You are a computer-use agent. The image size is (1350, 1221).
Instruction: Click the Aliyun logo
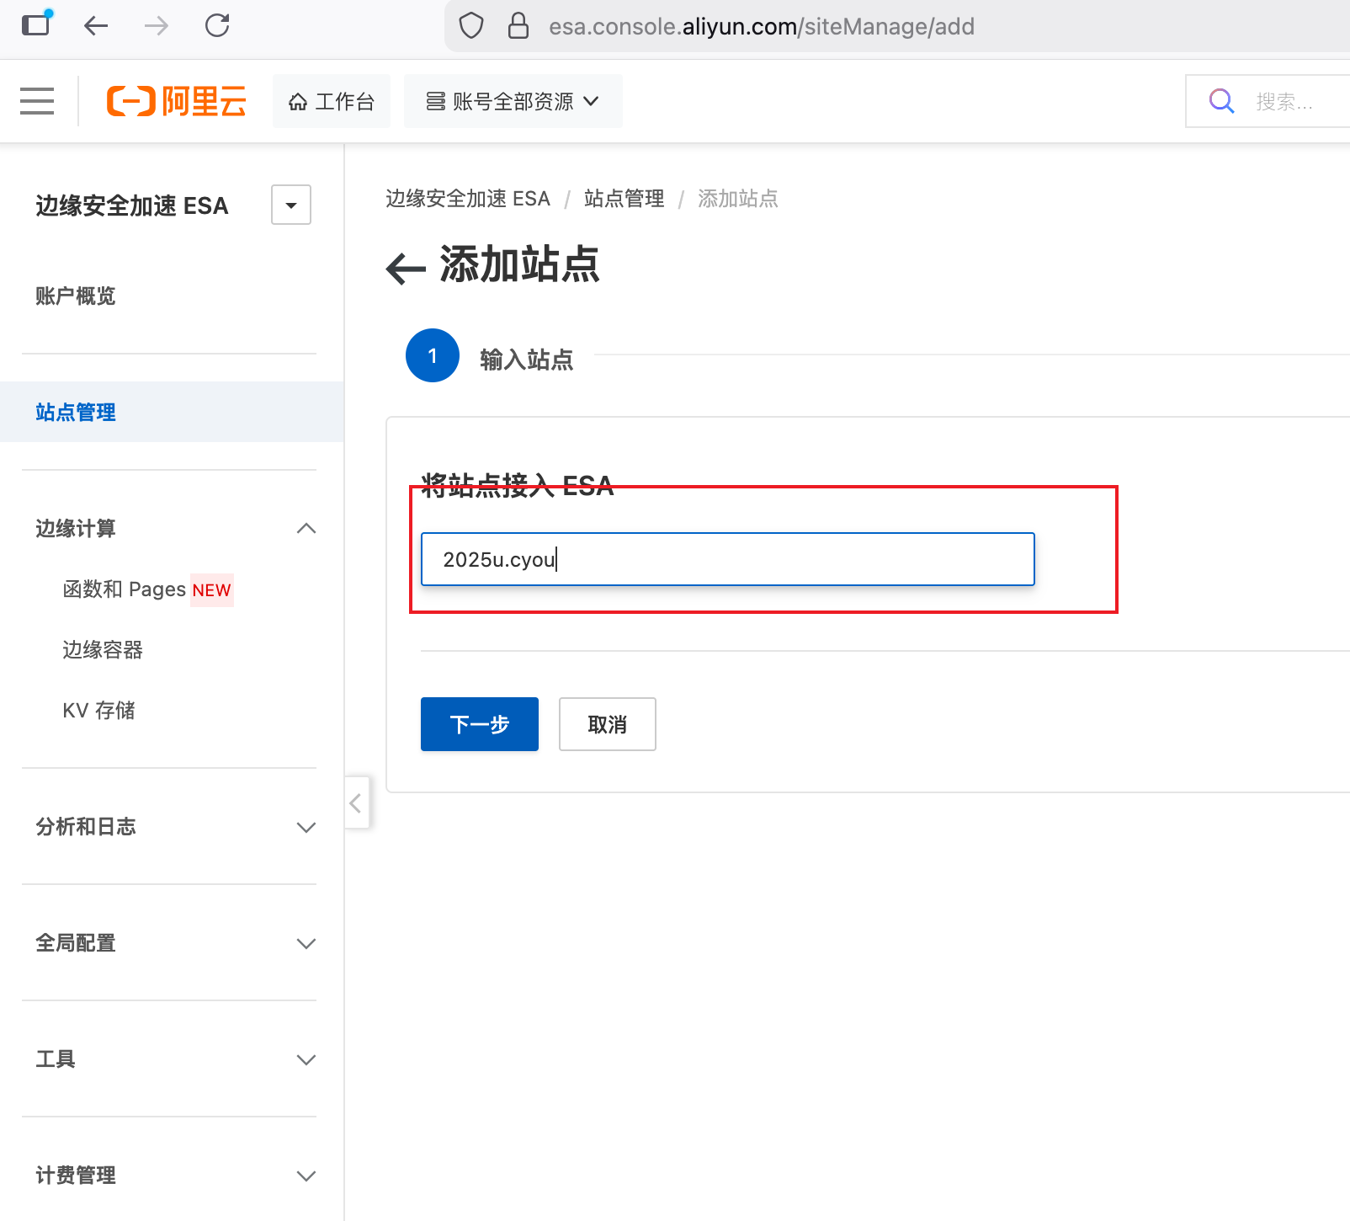point(176,100)
